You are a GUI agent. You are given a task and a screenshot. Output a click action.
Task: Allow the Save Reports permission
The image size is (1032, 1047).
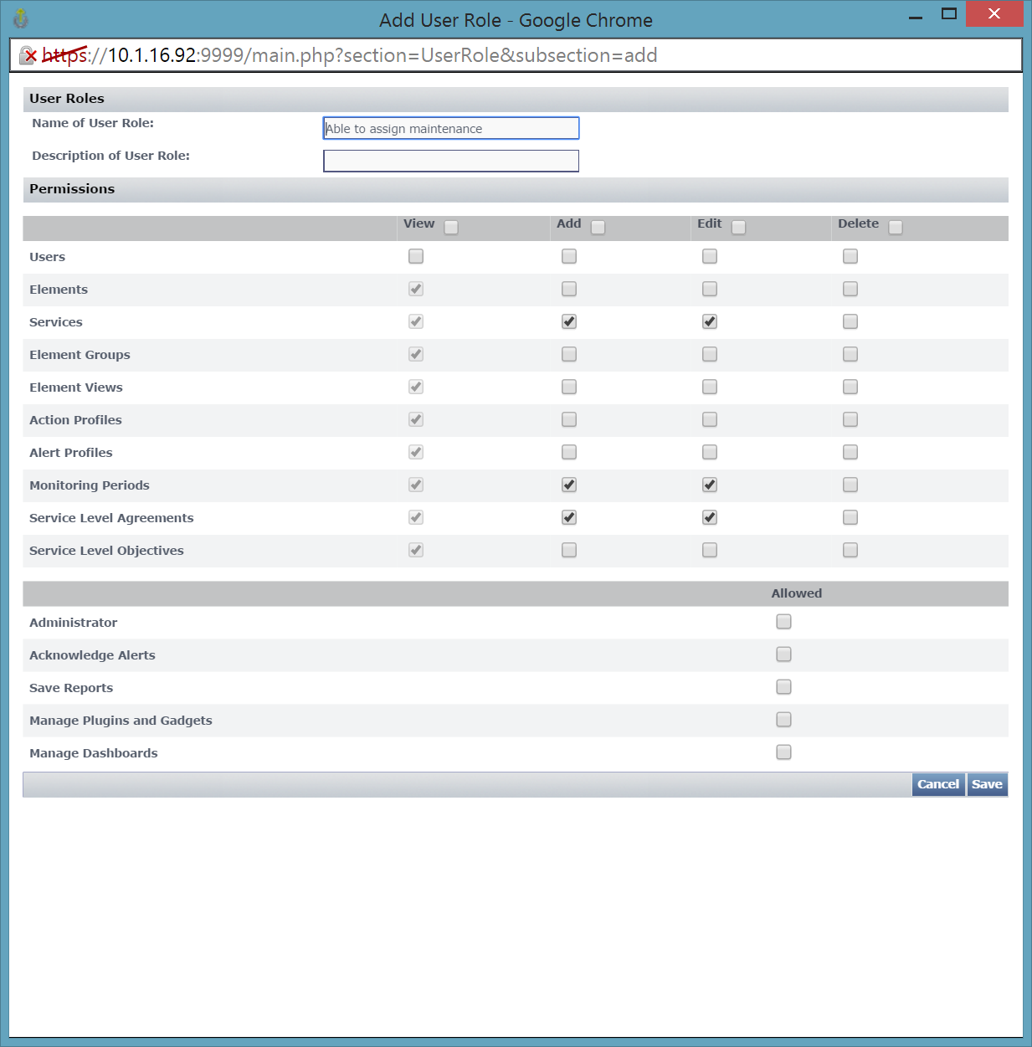[783, 686]
